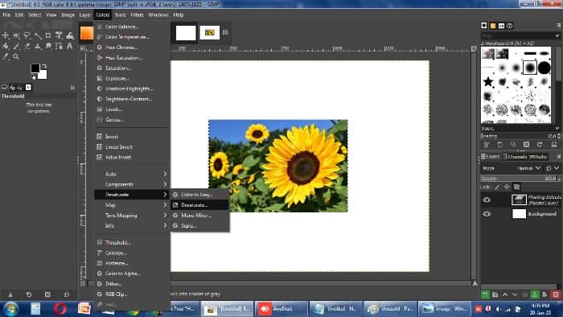
Task: Choose Invert from the Colors menu
Action: pyautogui.click(x=132, y=137)
